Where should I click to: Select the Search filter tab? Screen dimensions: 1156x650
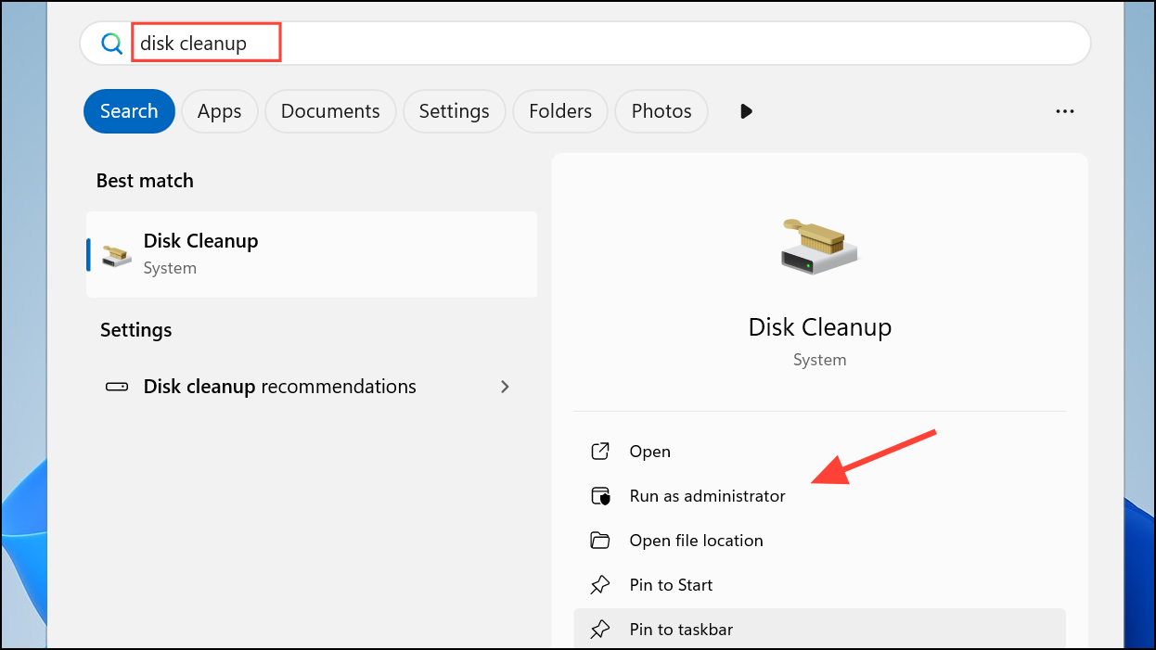129,111
